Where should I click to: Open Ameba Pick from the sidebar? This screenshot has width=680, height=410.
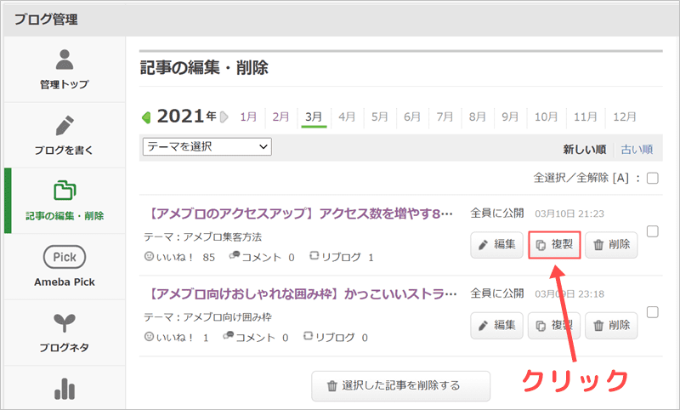tap(65, 266)
